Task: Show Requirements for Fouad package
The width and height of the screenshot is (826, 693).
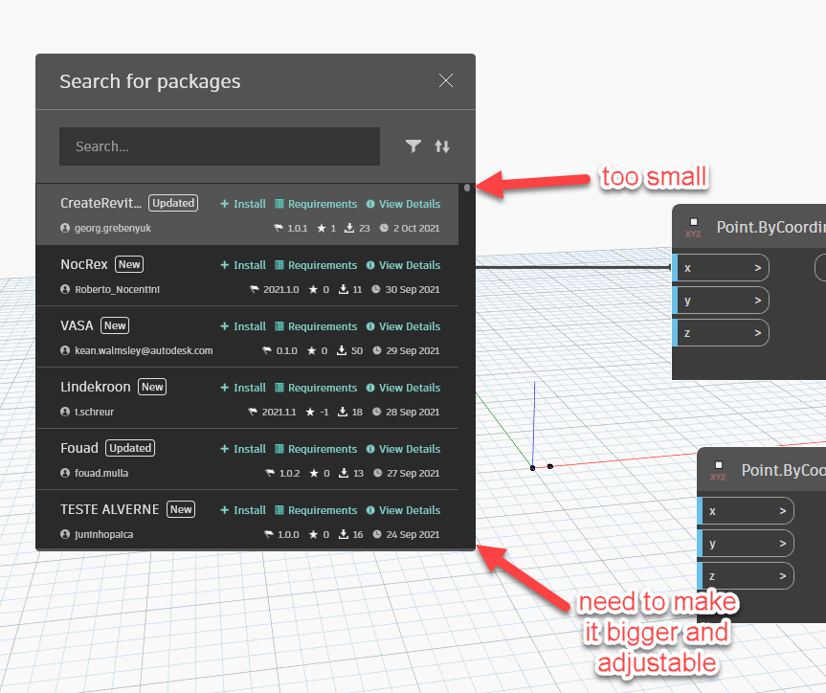Action: [316, 449]
